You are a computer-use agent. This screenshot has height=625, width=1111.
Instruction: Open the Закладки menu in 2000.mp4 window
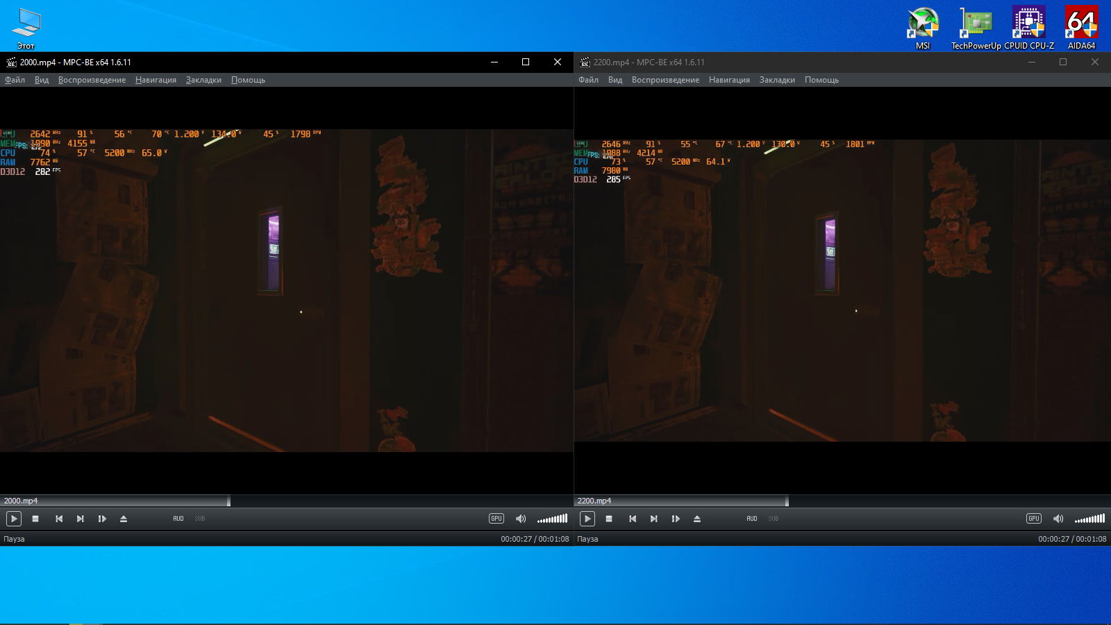[203, 80]
